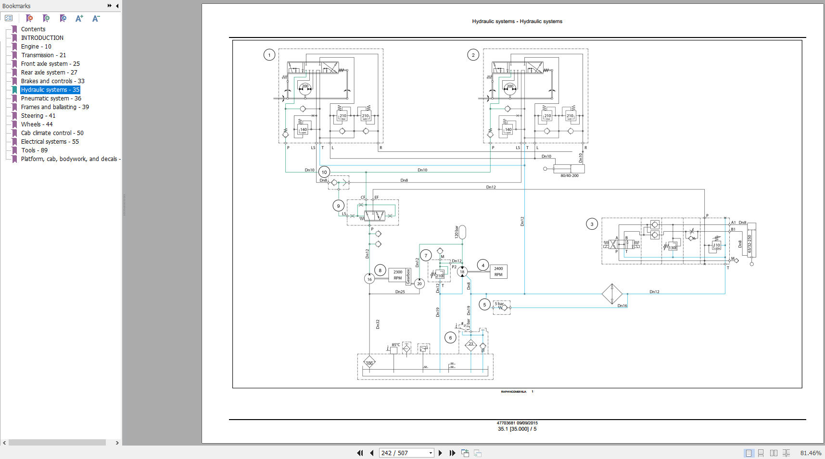Image resolution: width=825 pixels, height=459 pixels.
Task: Click the 81.46% zoom level display
Action: (x=811, y=453)
